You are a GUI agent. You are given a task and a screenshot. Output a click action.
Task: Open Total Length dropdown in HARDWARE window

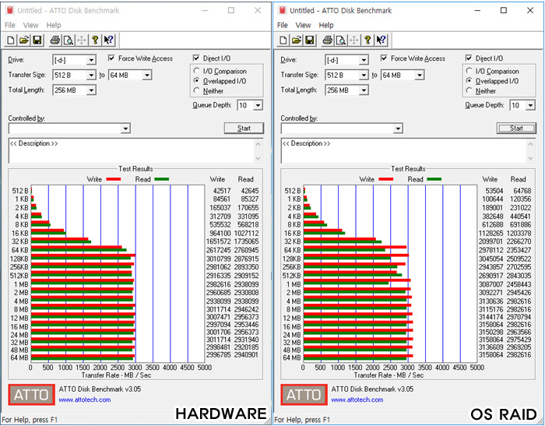91,90
